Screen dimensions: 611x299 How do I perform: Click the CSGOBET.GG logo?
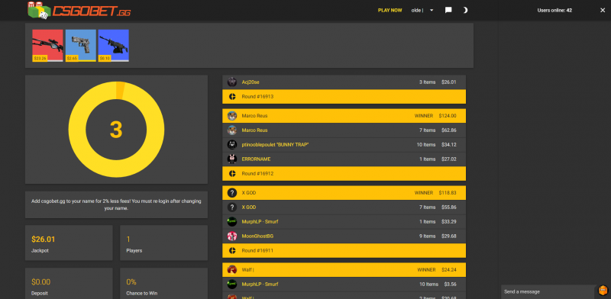click(79, 11)
